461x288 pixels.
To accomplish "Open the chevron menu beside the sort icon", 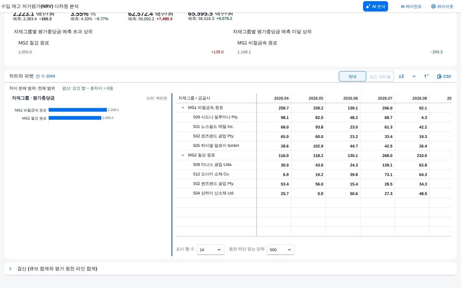I will (414, 76).
